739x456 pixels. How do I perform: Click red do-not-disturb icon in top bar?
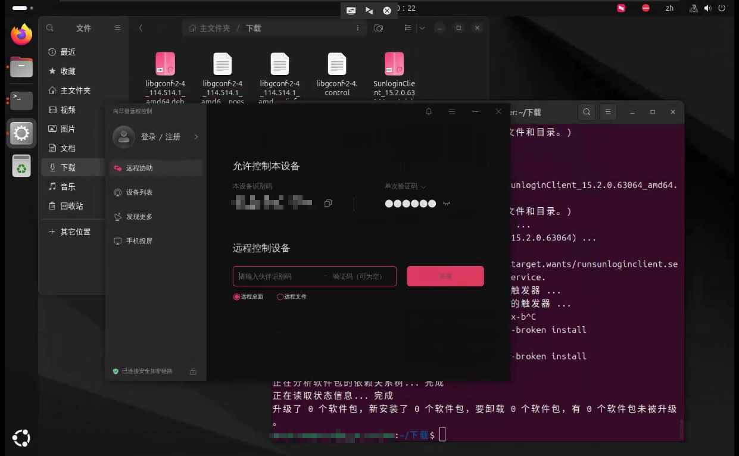[x=646, y=8]
